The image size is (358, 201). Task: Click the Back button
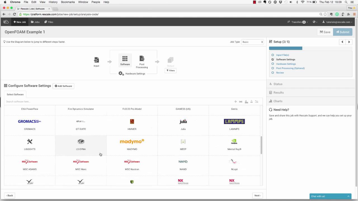coord(10,195)
